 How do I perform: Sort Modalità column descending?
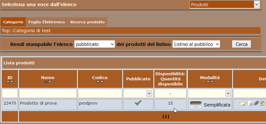211,81
